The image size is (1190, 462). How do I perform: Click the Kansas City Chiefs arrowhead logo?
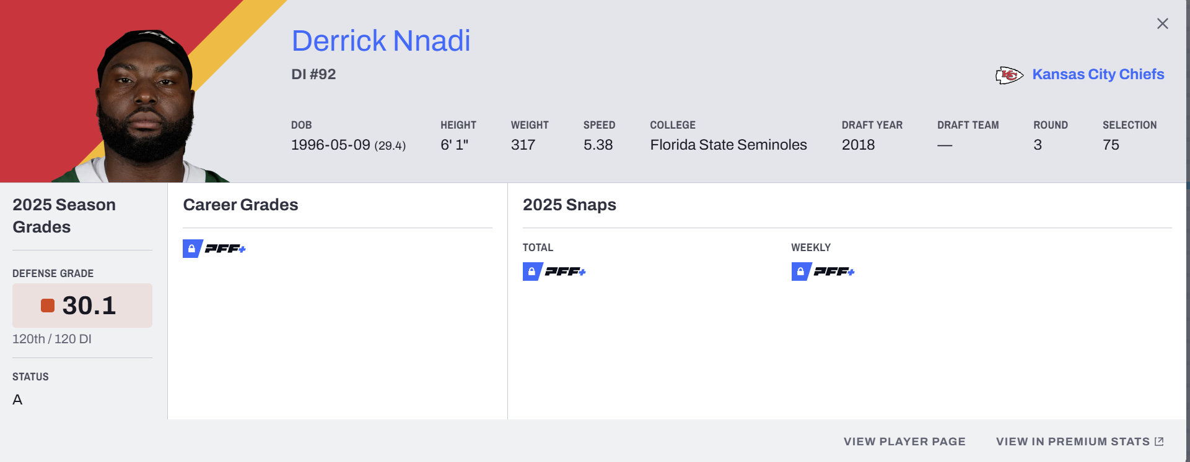coord(1009,75)
